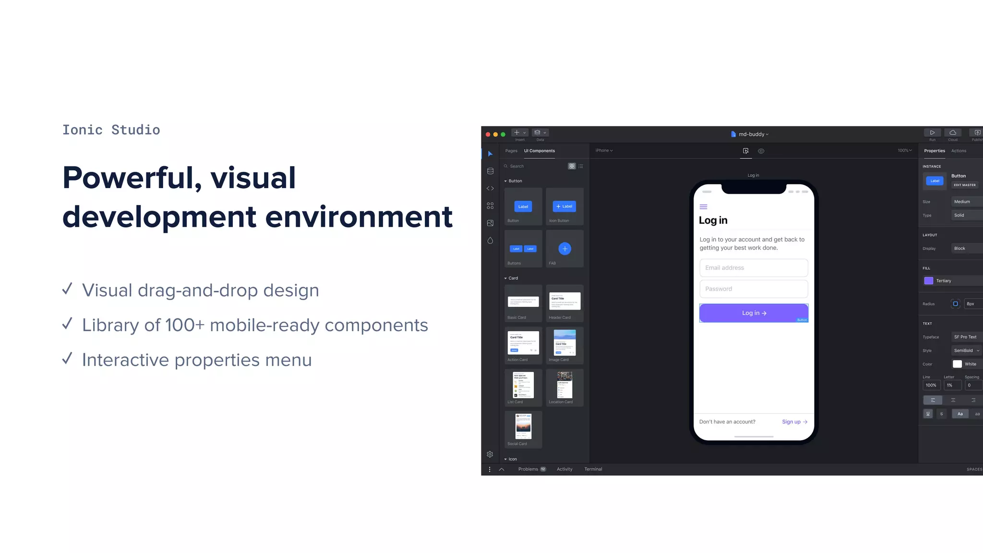Open the iPhone device dropdown

(604, 150)
